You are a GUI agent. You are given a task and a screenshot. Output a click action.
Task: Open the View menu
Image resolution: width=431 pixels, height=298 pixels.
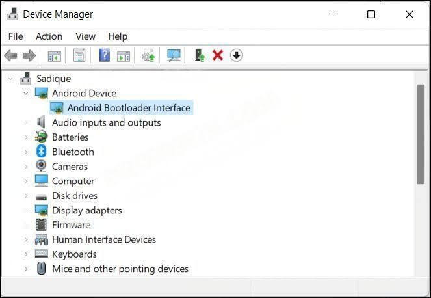[x=86, y=36]
